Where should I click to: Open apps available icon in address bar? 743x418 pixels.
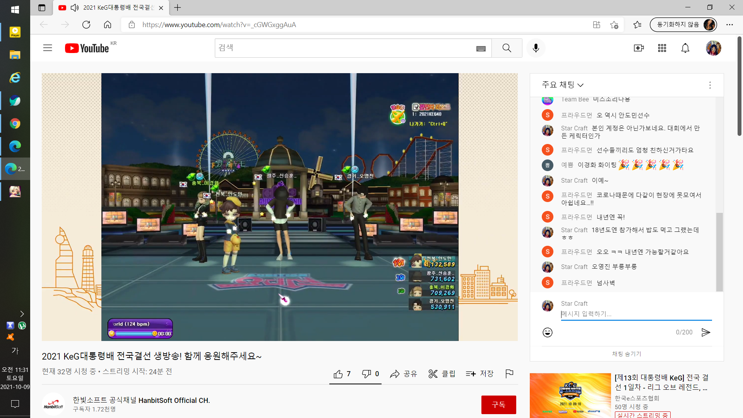(x=596, y=25)
